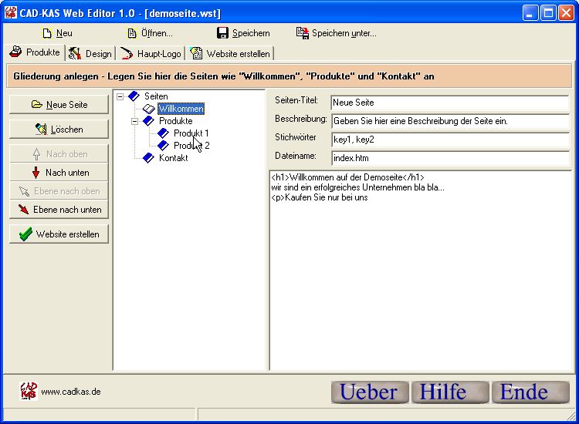Collapse the Seiten root tree node
This screenshot has width=579, height=424.
coord(120,96)
